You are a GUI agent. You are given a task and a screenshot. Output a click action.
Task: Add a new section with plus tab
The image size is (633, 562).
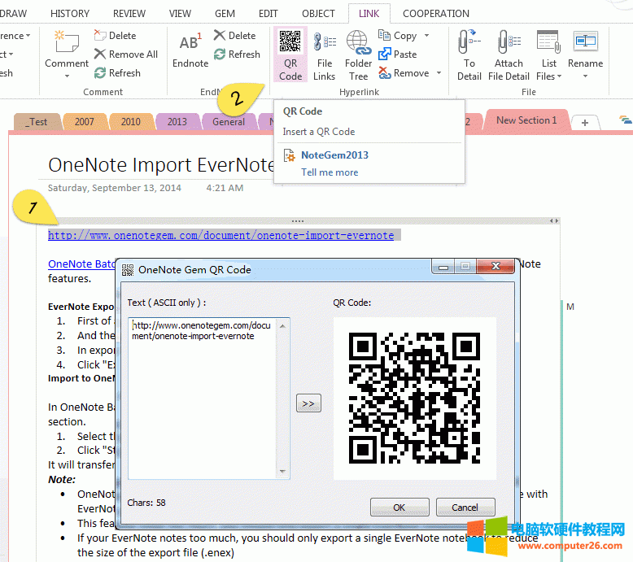583,122
